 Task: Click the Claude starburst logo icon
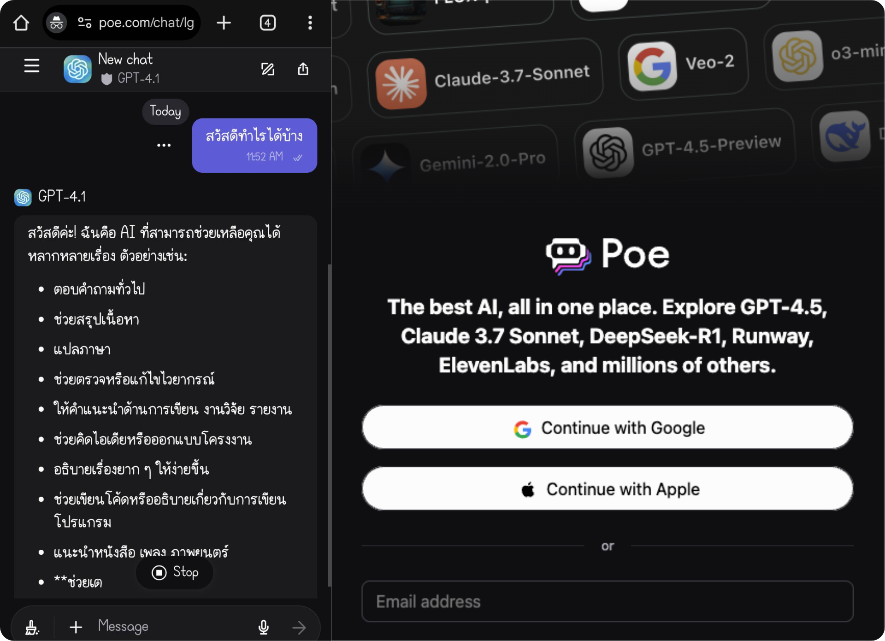tap(401, 84)
